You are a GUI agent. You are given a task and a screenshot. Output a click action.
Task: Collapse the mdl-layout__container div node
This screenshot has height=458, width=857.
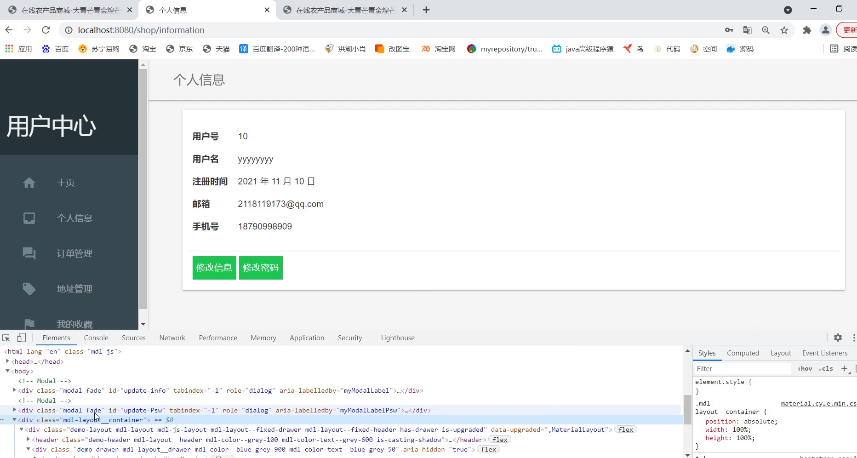pos(14,420)
